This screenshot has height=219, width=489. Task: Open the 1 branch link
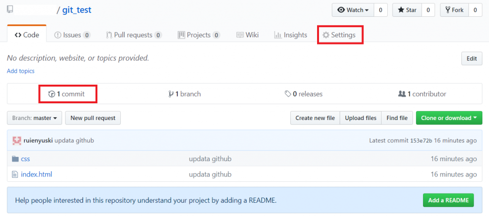click(185, 94)
